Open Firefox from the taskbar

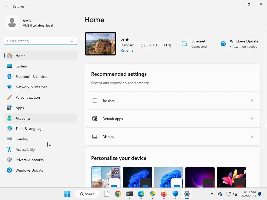pyautogui.click(x=164, y=194)
